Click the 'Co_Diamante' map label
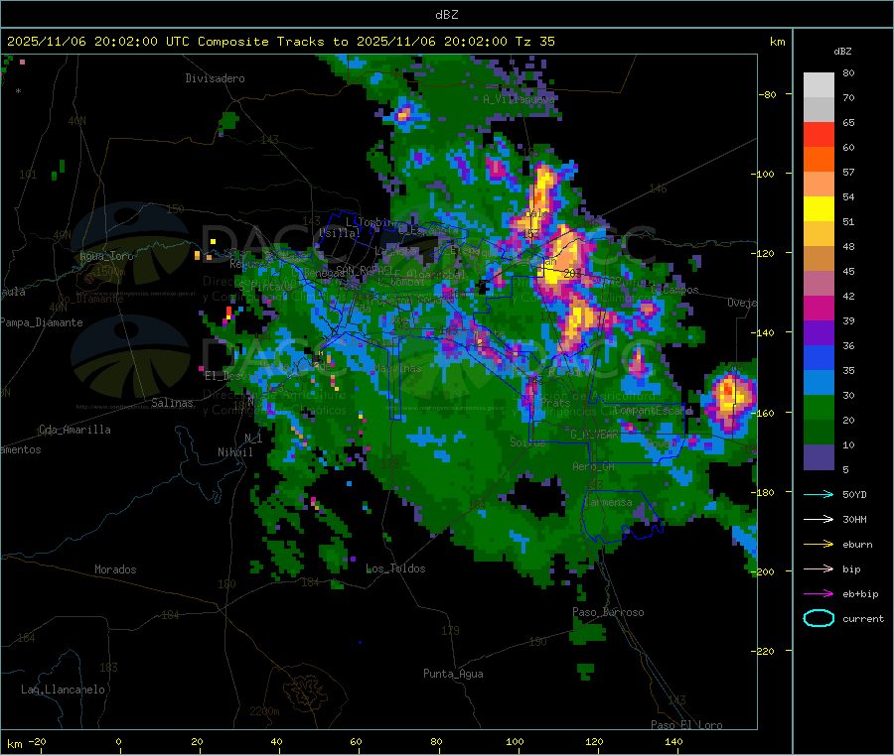The image size is (894, 755). coord(90,299)
